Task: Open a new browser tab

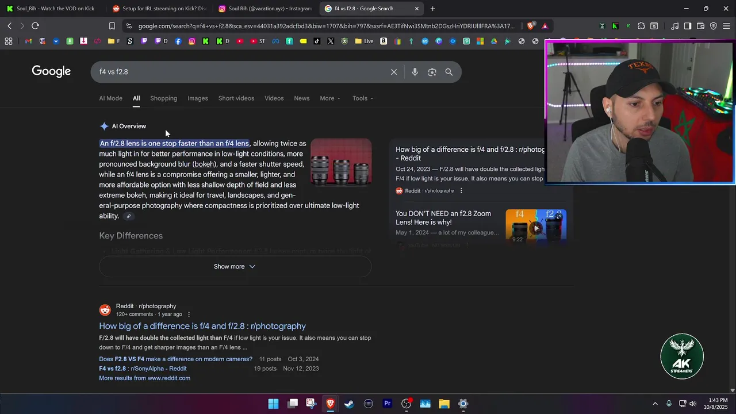Action: [432, 9]
